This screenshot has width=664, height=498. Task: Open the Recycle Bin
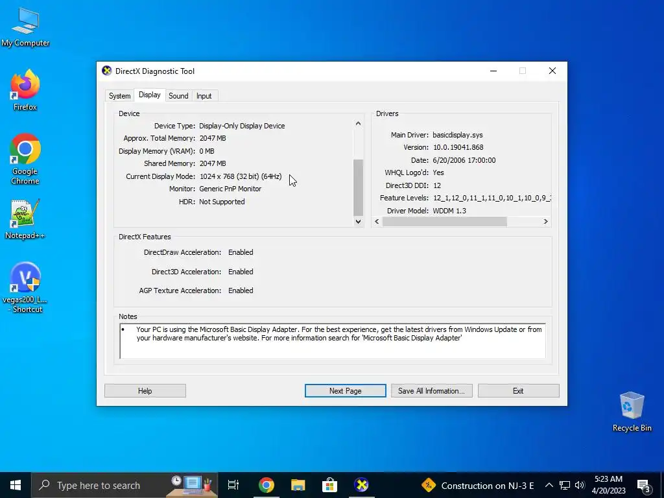pyautogui.click(x=632, y=412)
